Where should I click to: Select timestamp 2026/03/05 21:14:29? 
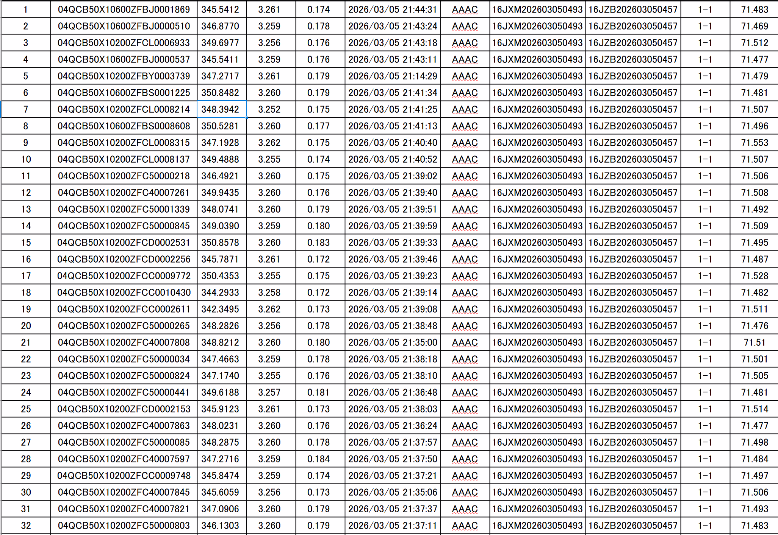pyautogui.click(x=393, y=76)
